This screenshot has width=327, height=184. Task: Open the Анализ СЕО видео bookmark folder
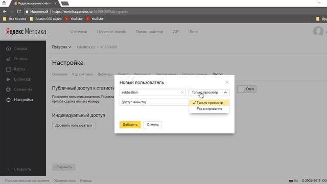coord(45,19)
